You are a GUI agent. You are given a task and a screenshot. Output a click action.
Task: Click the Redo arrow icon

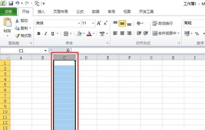27,3
